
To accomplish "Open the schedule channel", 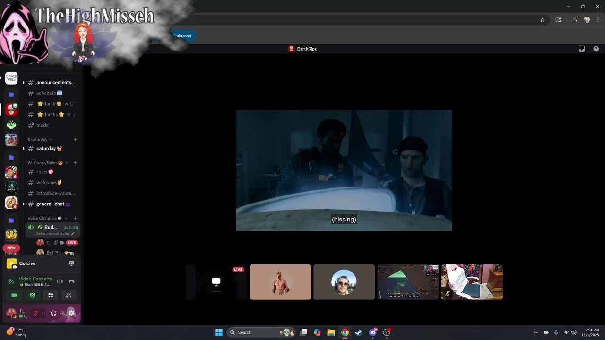I will 52,93.
